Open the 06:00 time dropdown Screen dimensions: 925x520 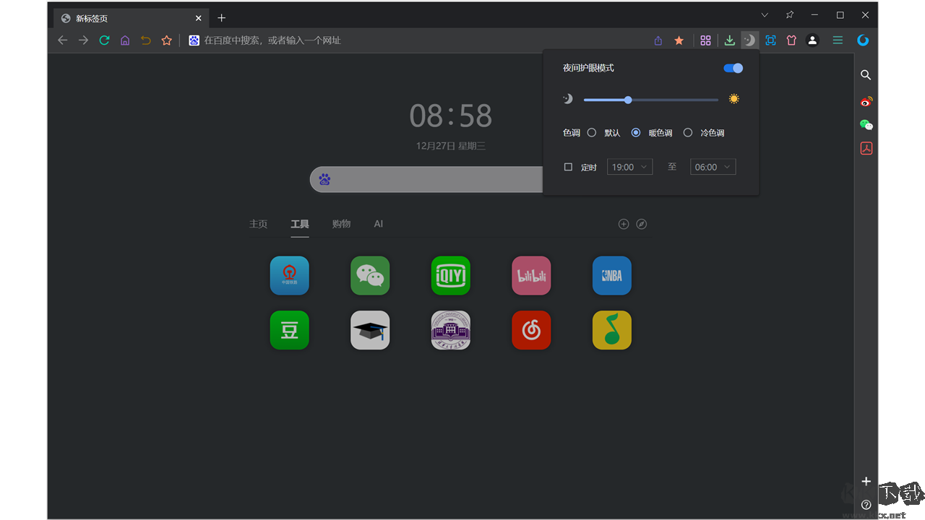coord(713,166)
